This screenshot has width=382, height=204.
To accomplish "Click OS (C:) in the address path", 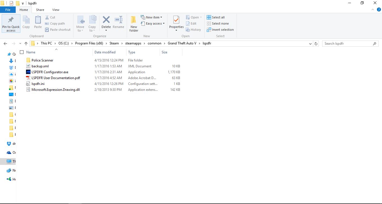I will (x=63, y=43).
